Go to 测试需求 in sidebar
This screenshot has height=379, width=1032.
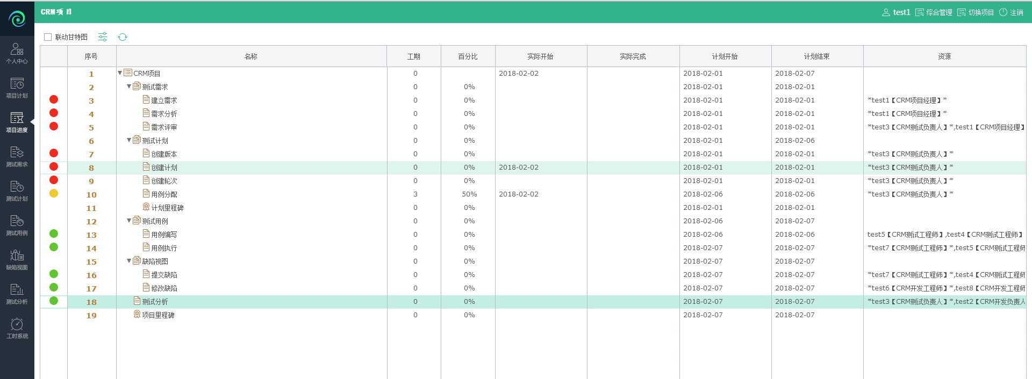[17, 156]
